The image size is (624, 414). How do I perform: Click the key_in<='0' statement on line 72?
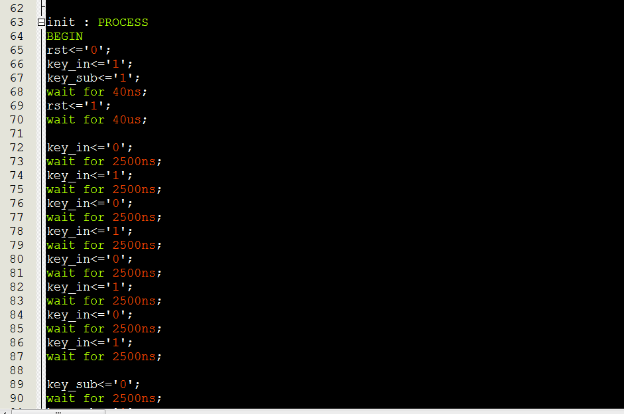tap(90, 148)
